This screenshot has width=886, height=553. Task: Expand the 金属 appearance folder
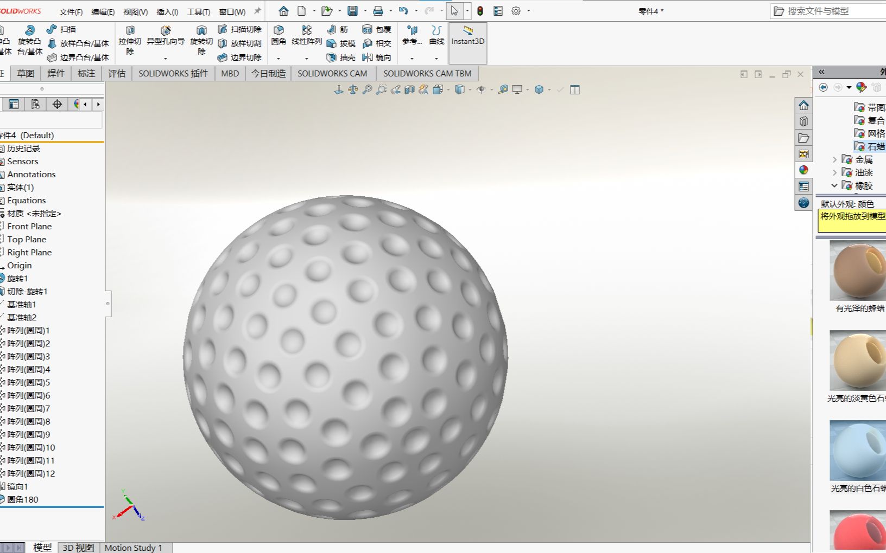point(834,159)
